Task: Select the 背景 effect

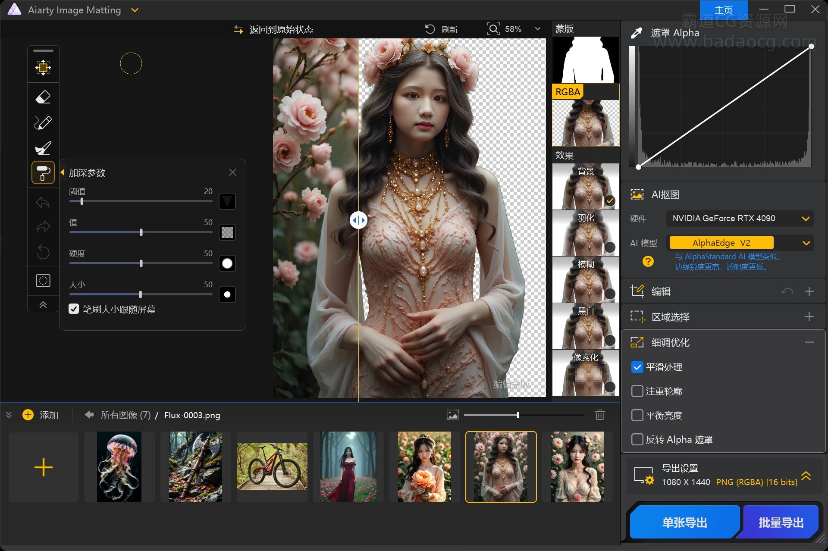Action: 586,187
